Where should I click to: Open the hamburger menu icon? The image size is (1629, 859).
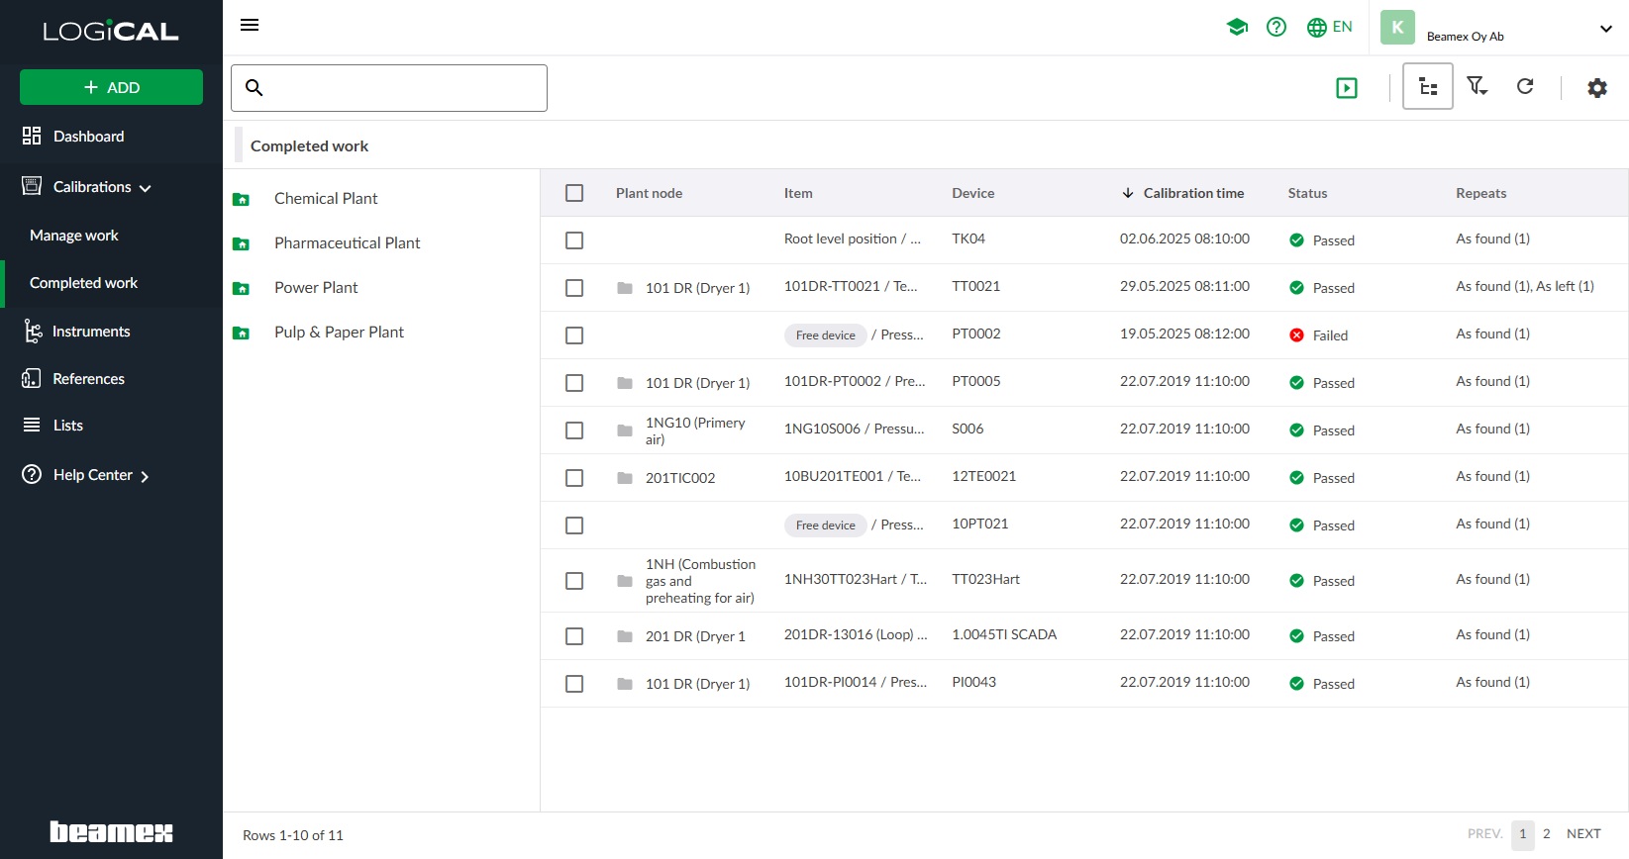click(250, 25)
